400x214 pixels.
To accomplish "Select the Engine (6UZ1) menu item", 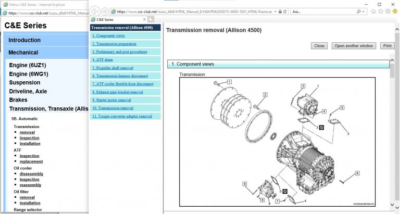I will [x=30, y=65].
